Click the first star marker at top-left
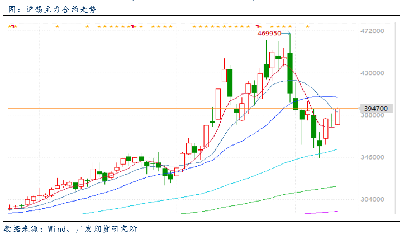 pos(9,26)
